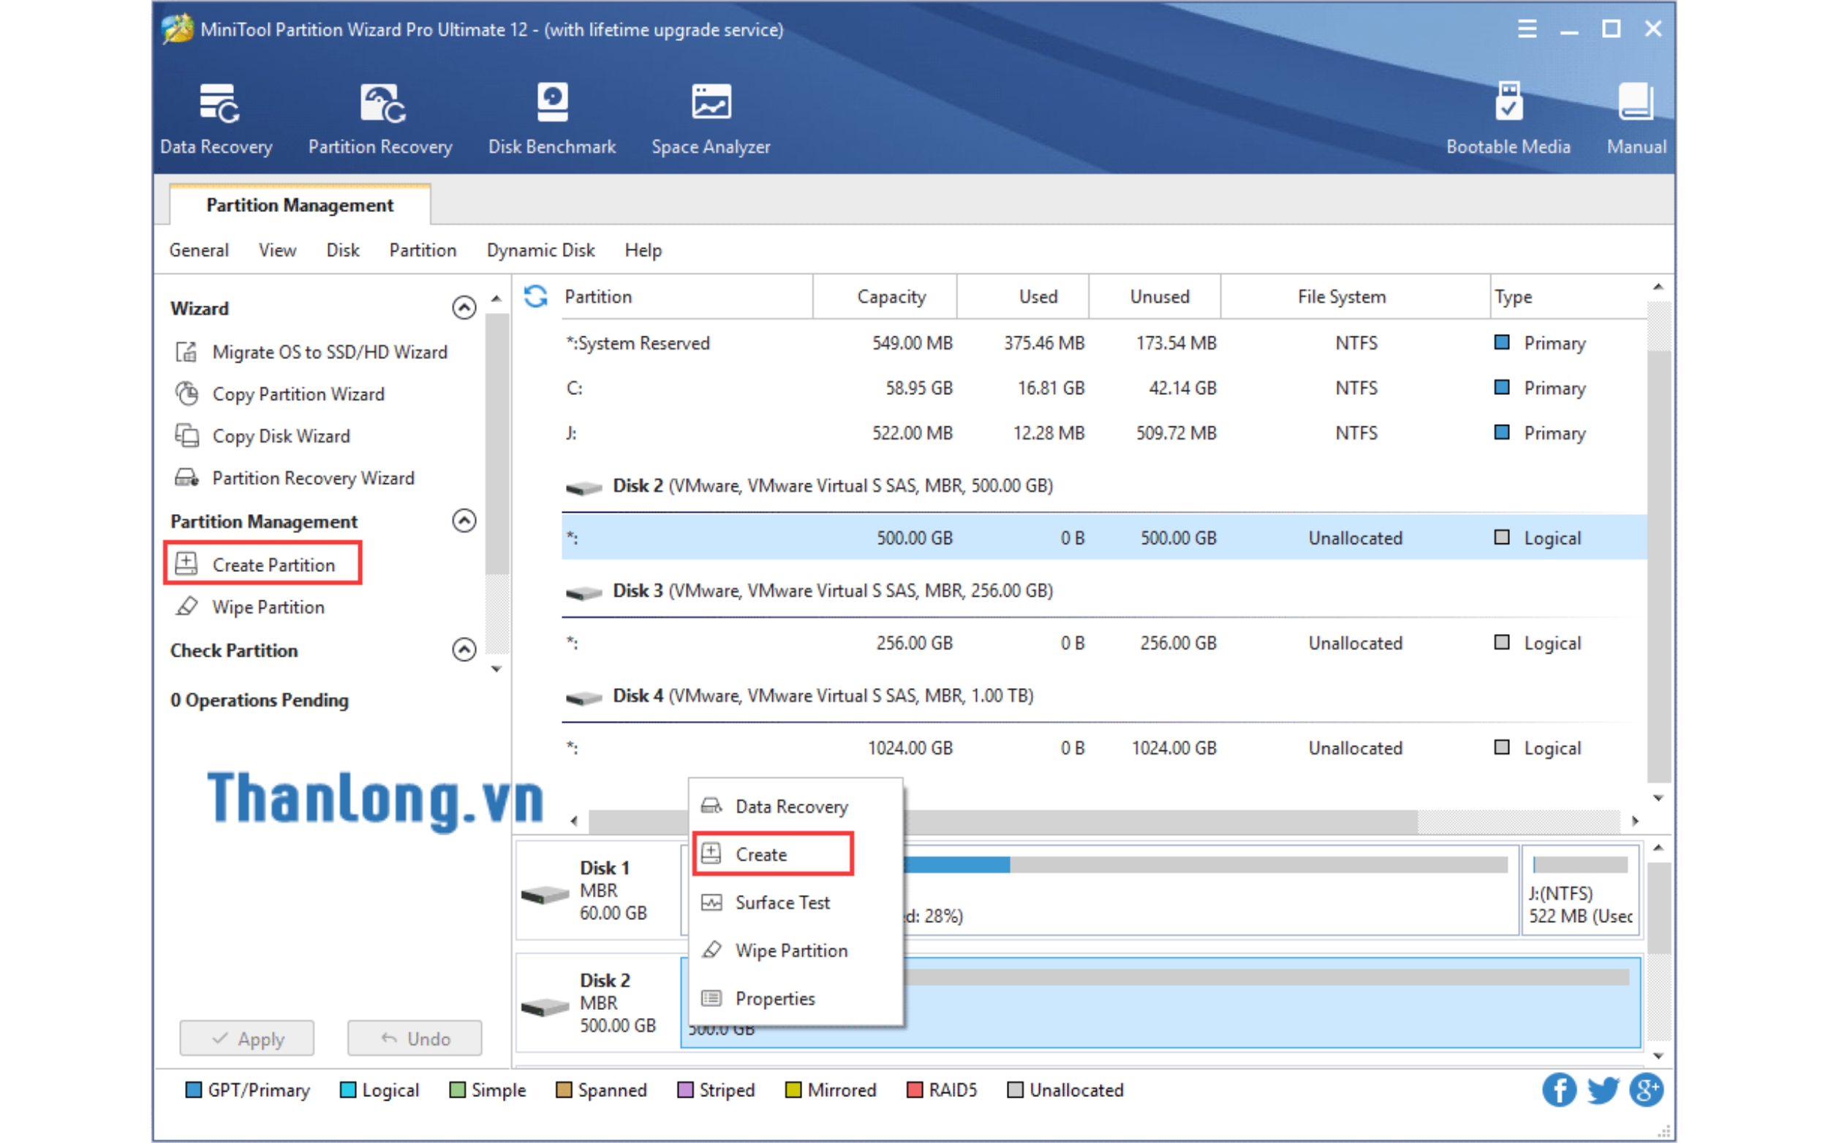Expand the Check Partition section
The height and width of the screenshot is (1143, 1828).
(x=464, y=650)
